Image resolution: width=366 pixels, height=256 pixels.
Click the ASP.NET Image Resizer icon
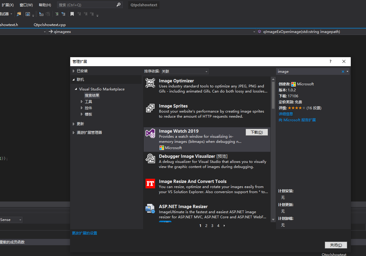pos(150,209)
